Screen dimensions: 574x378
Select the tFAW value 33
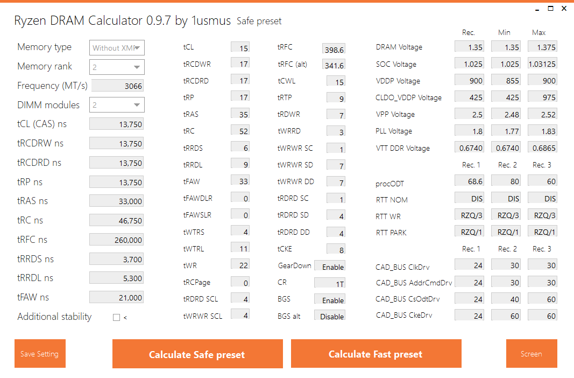(240, 180)
